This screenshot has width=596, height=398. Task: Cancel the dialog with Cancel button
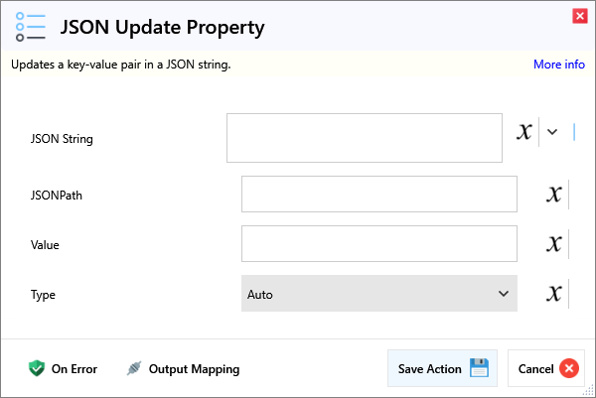pos(546,368)
